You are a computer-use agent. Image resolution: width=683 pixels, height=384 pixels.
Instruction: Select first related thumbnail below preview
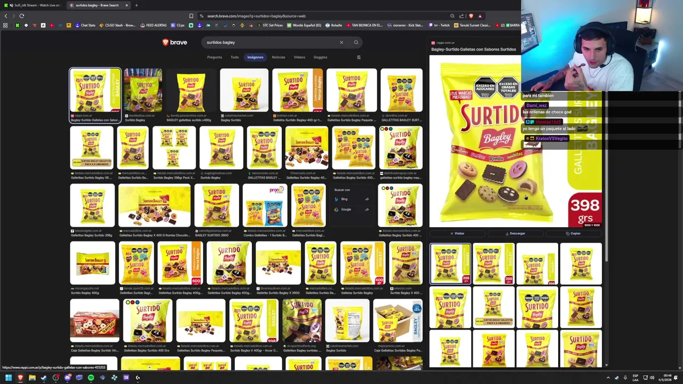[x=450, y=264]
